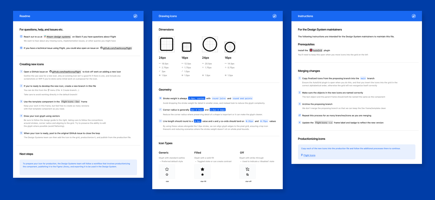This screenshot has width=435, height=200.
Task: Open the #team-design-systems Slack link
Action: [58, 37]
